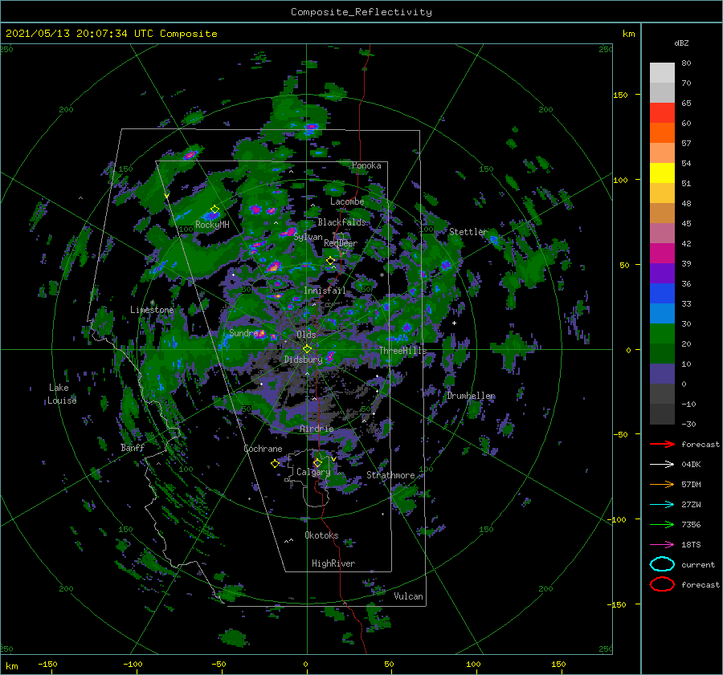Click the Olds label

pyautogui.click(x=306, y=335)
